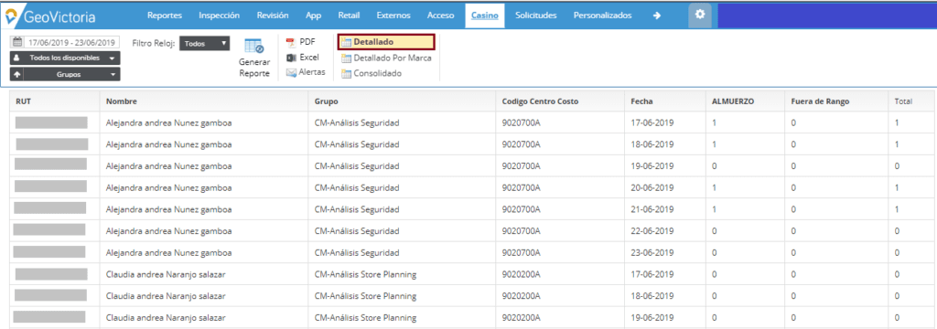The image size is (937, 329).
Task: Click the Alertas envelope icon
Action: click(291, 73)
